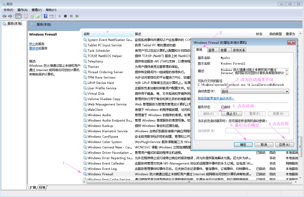This screenshot has width=304, height=197.
Task: Click the Refresh icon
Action: 32,16
